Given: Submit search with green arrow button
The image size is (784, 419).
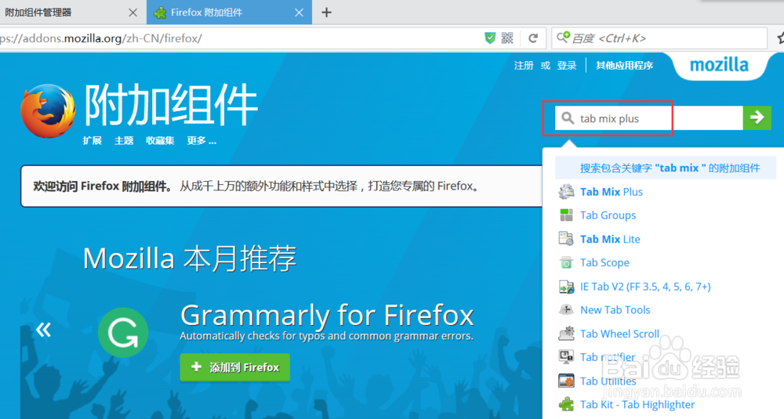Looking at the screenshot, I should point(757,117).
